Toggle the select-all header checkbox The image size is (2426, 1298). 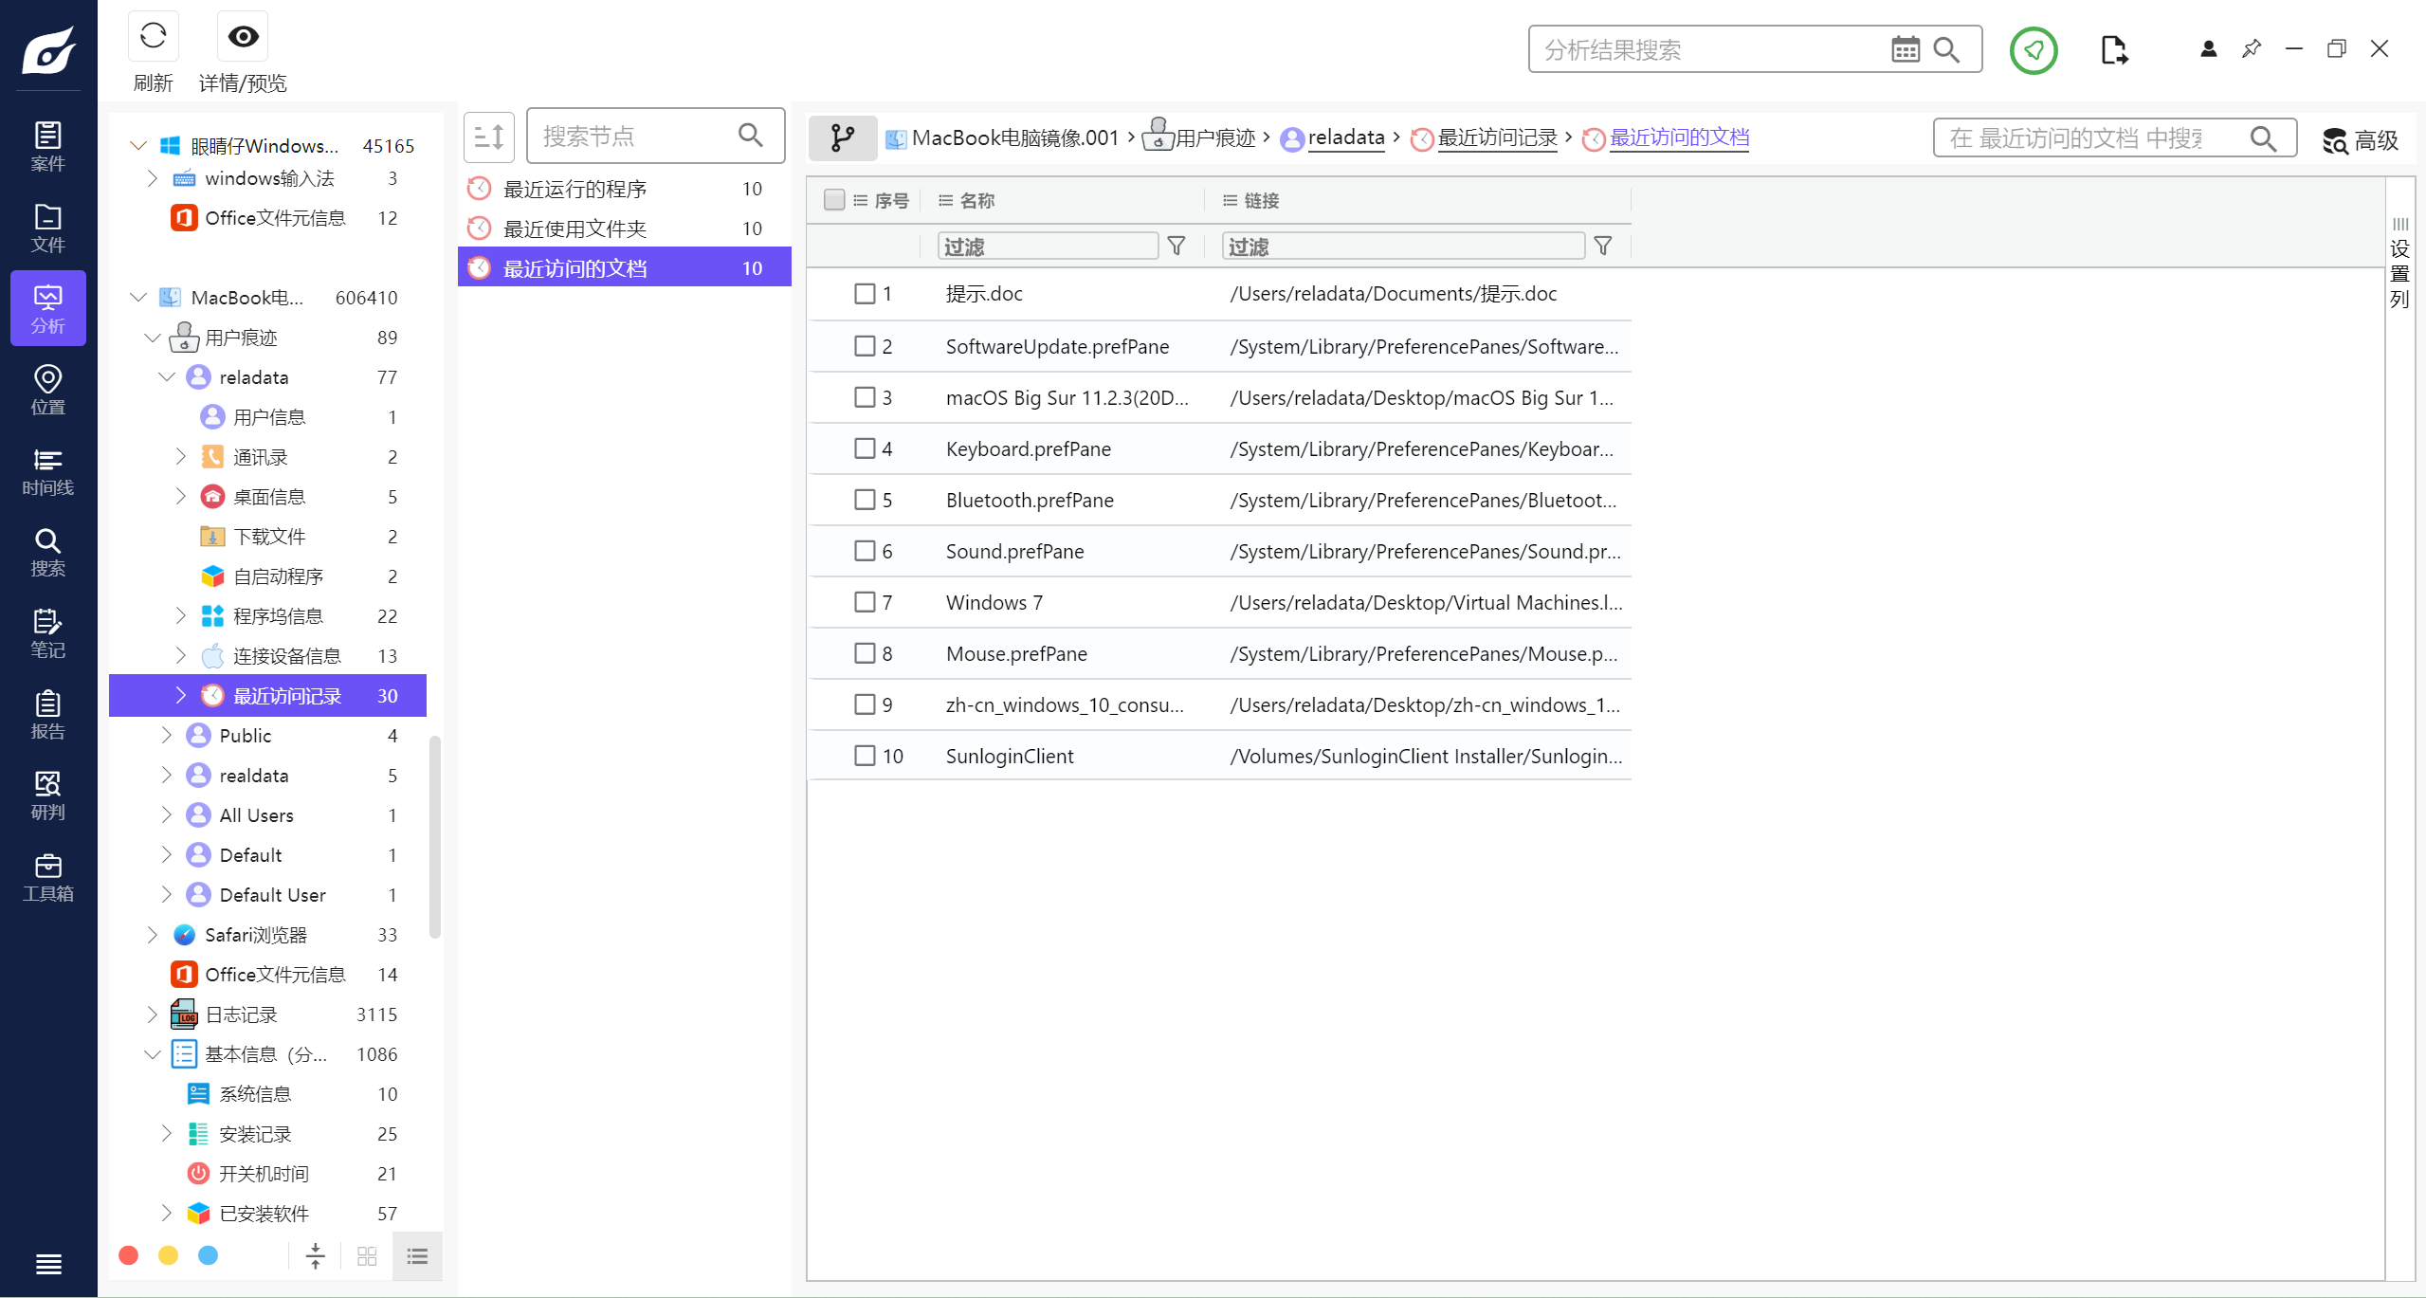point(834,200)
